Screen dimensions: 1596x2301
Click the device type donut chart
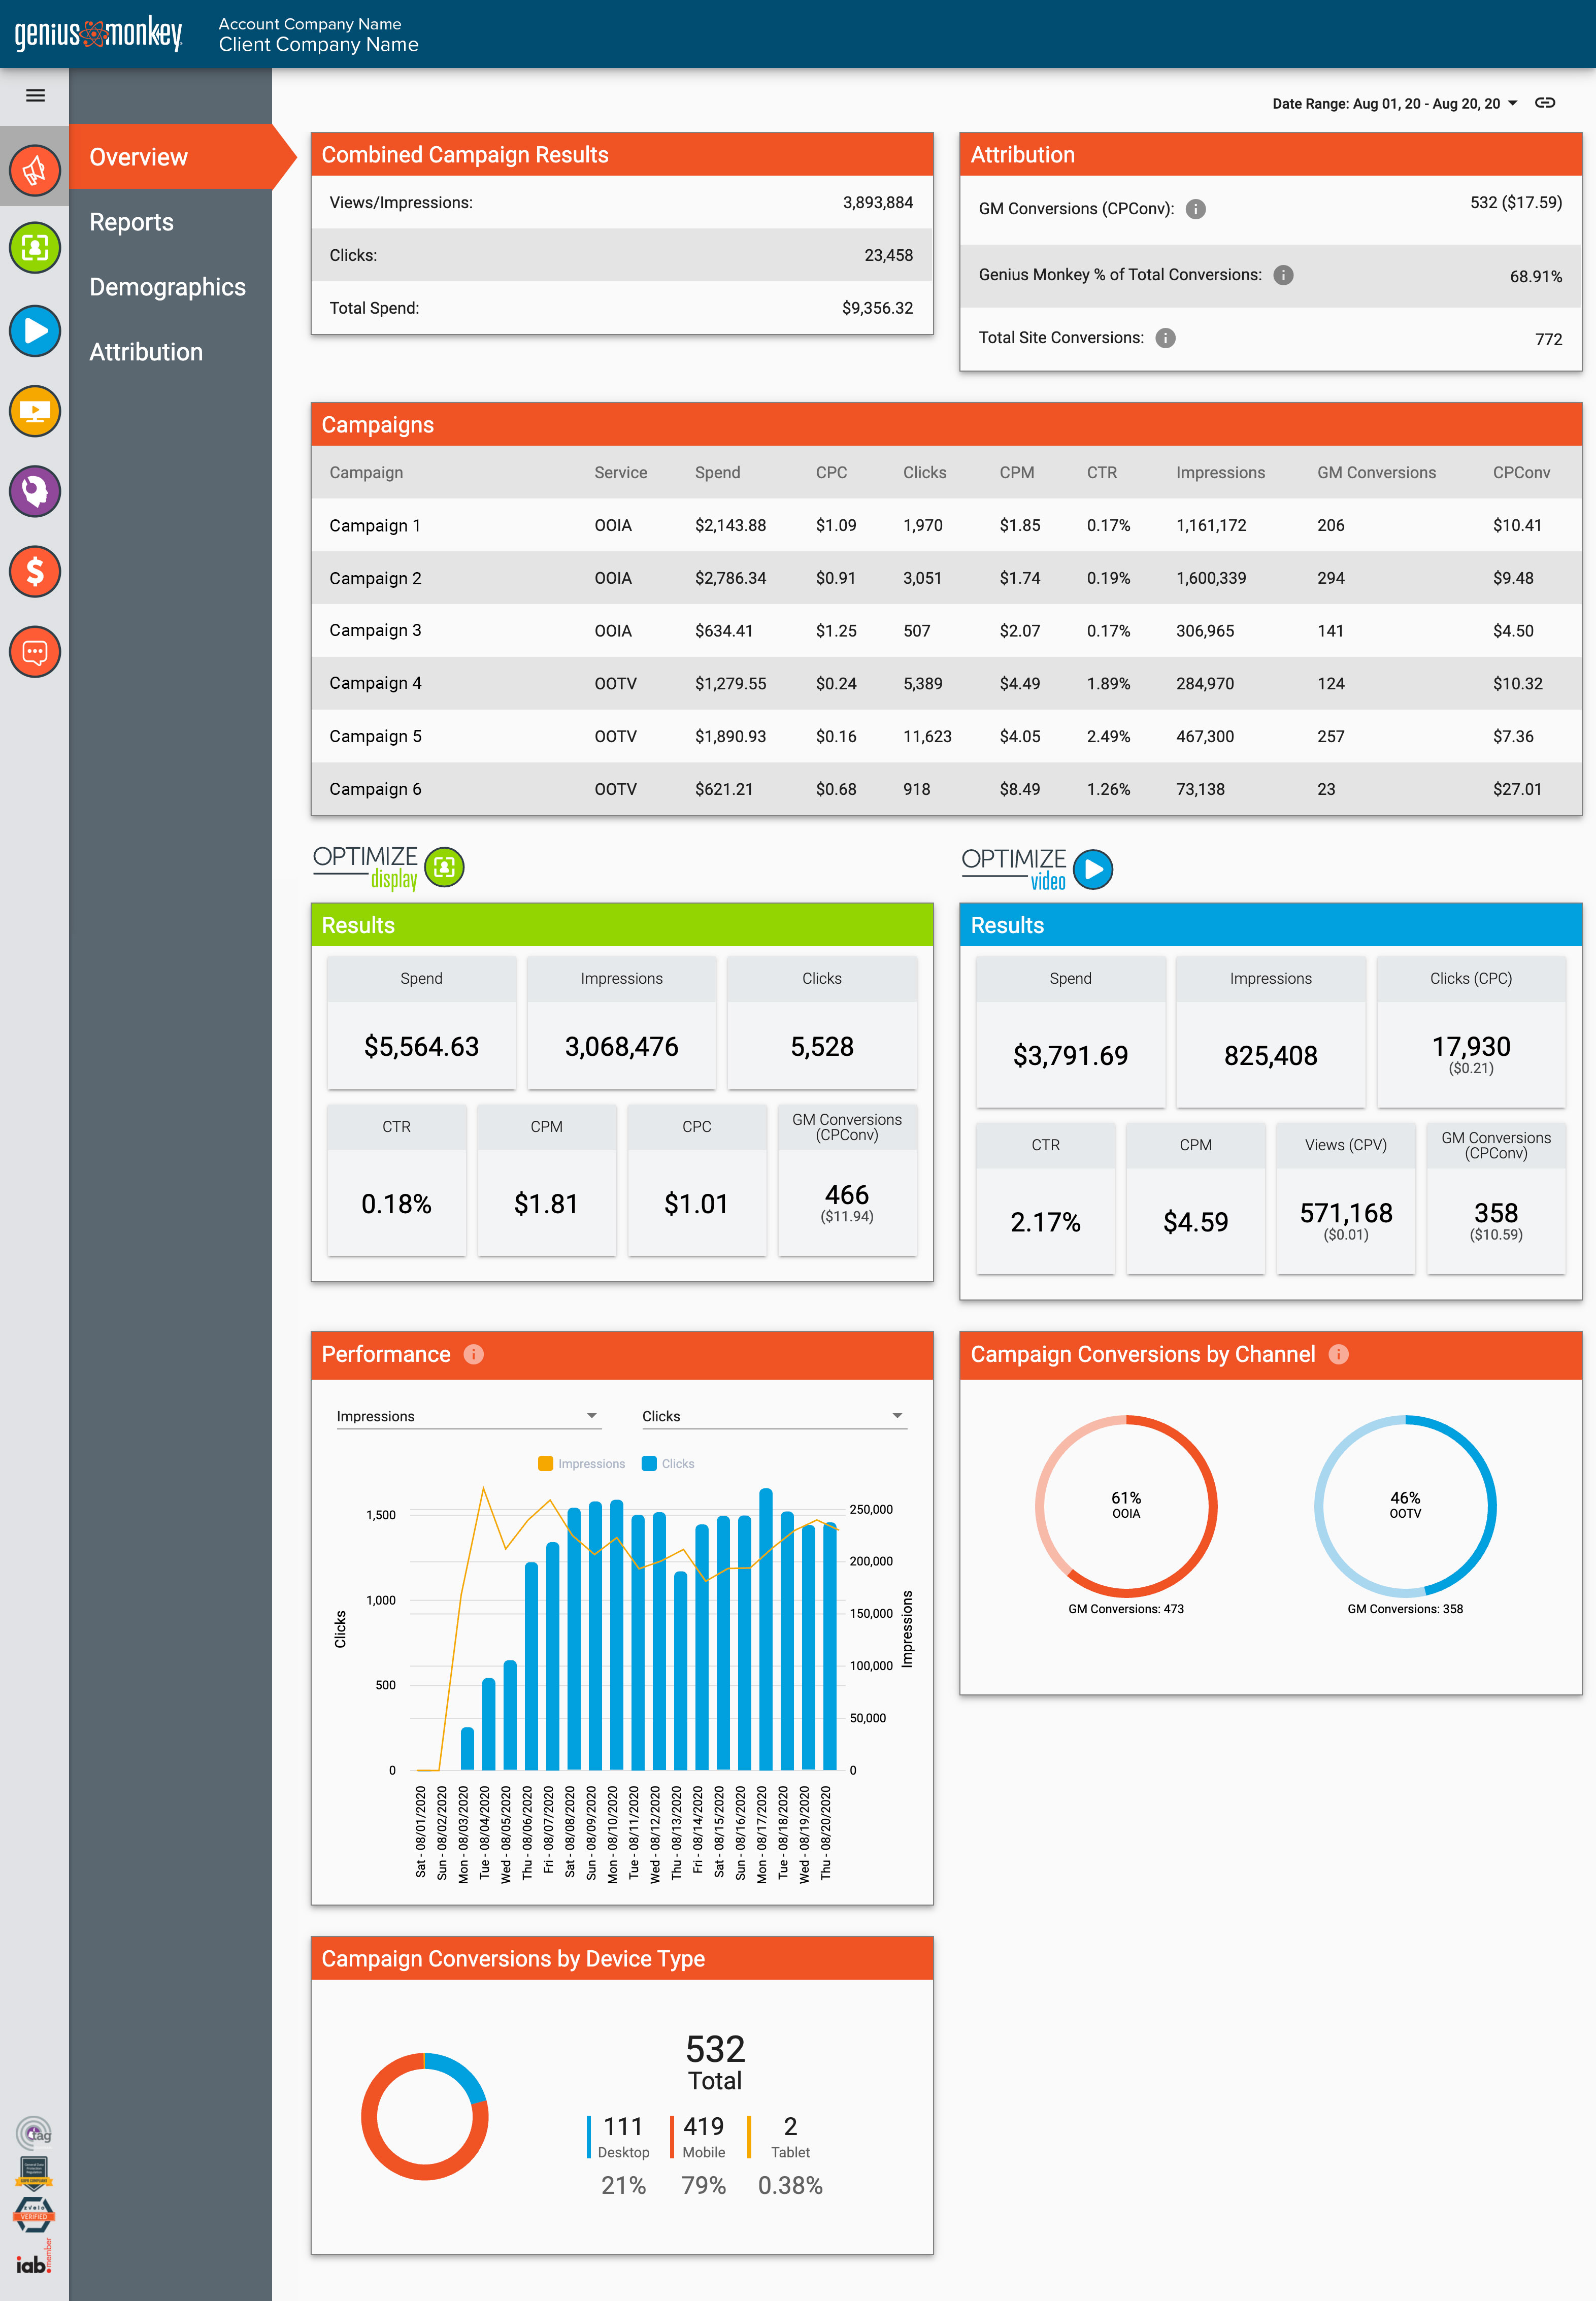[424, 2116]
